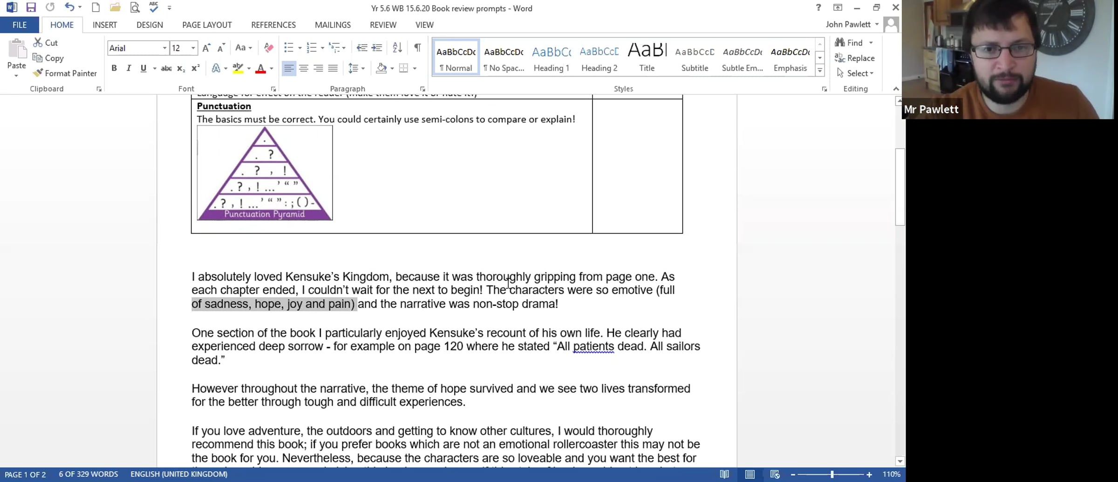The width and height of the screenshot is (1118, 482).
Task: Switch to the REVIEW tab
Action: click(383, 25)
